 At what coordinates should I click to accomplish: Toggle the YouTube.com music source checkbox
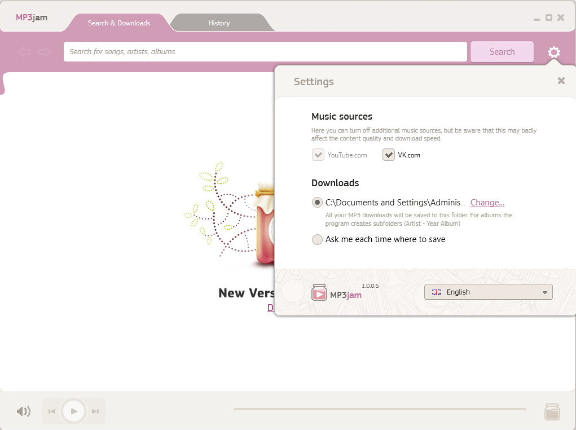tap(318, 155)
